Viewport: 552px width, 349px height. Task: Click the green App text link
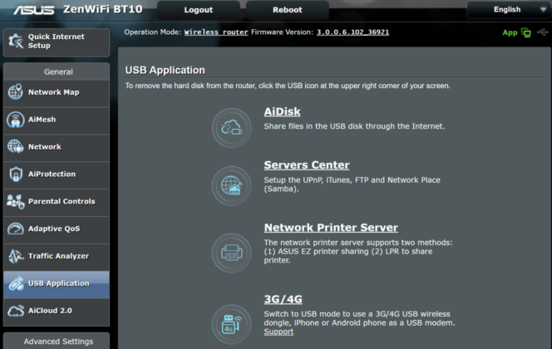[510, 32]
